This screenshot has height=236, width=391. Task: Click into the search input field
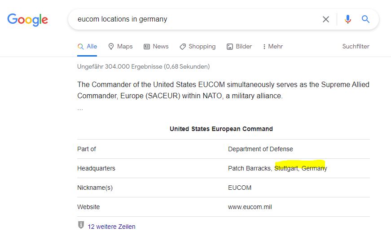(194, 19)
